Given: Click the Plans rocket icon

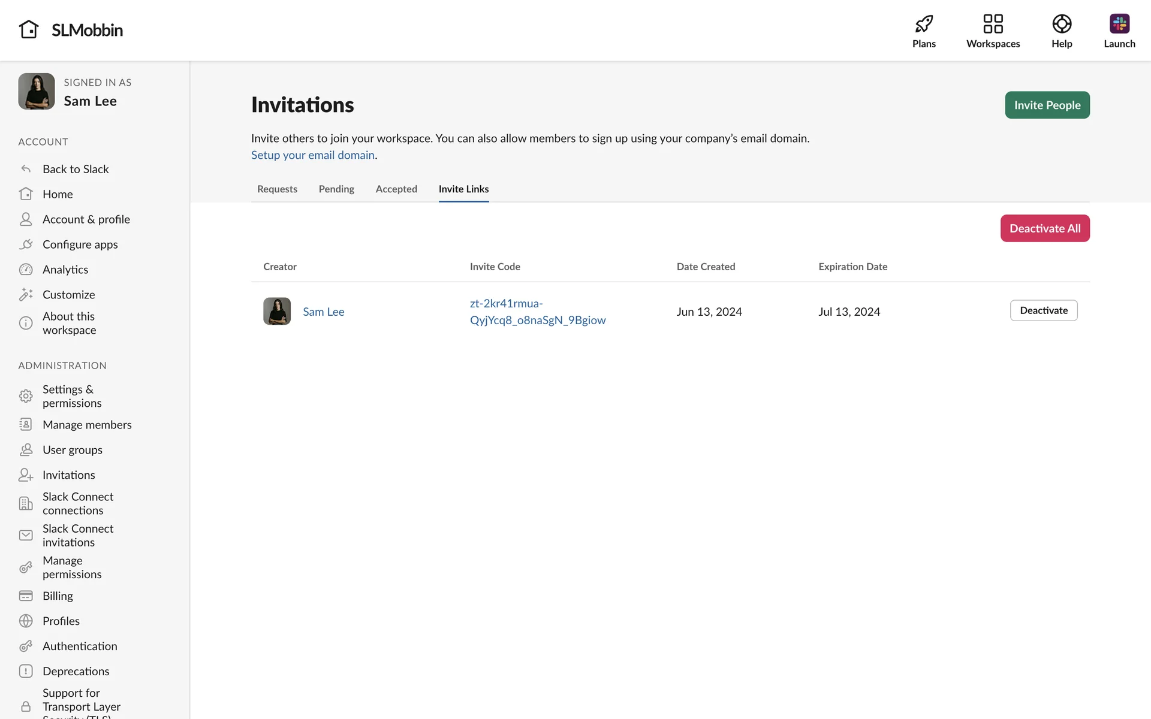Looking at the screenshot, I should coord(924,24).
